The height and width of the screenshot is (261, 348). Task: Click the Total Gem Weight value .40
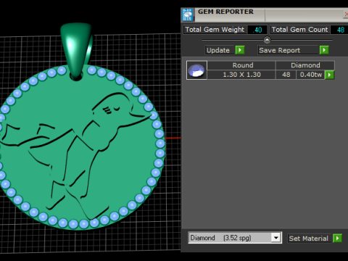click(257, 30)
